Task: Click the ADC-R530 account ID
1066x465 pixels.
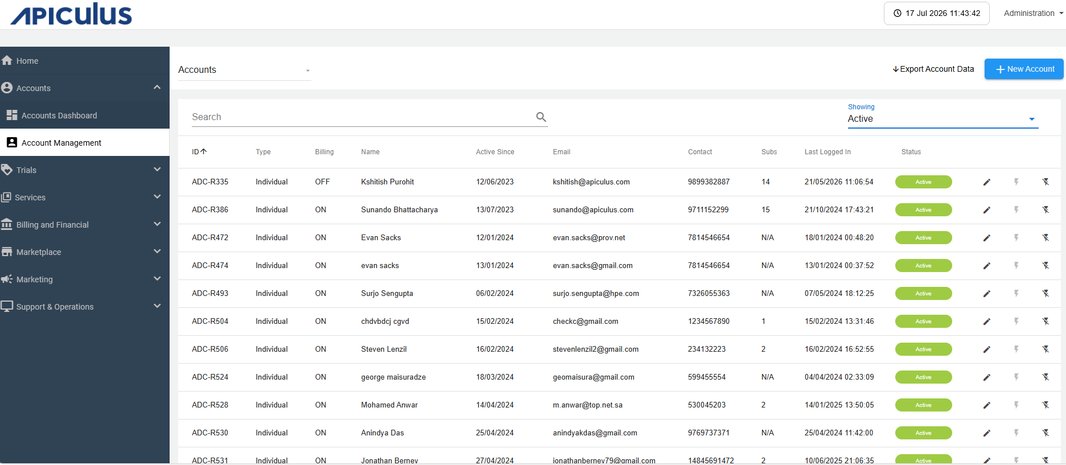Action: point(210,433)
